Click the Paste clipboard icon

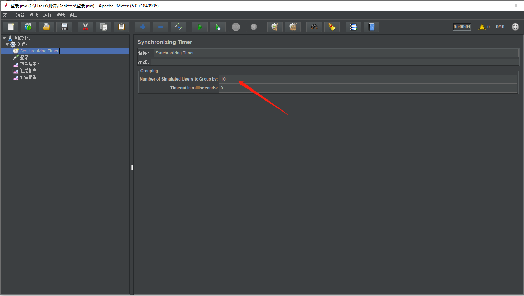[121, 27]
